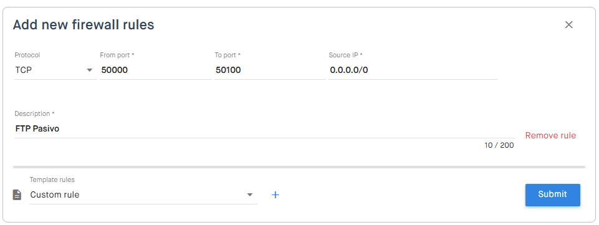Expand the Template rules dropdown arrow
Image resolution: width=599 pixels, height=225 pixels.
click(x=250, y=195)
